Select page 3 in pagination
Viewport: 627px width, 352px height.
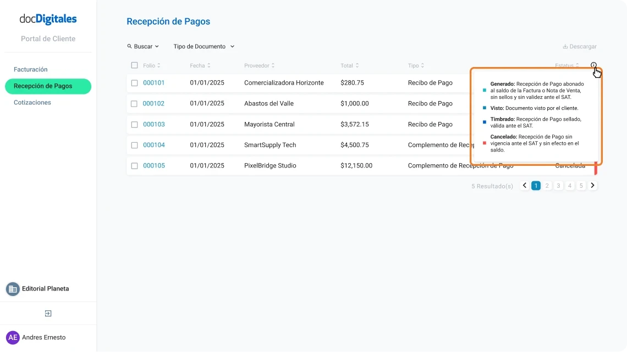[x=558, y=186]
